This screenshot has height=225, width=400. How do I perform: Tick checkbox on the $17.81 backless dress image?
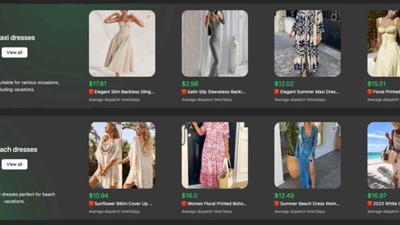148,17
